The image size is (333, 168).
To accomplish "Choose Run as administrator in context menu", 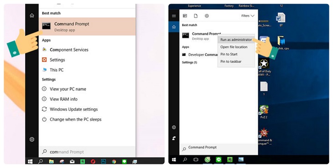I will tap(236, 40).
